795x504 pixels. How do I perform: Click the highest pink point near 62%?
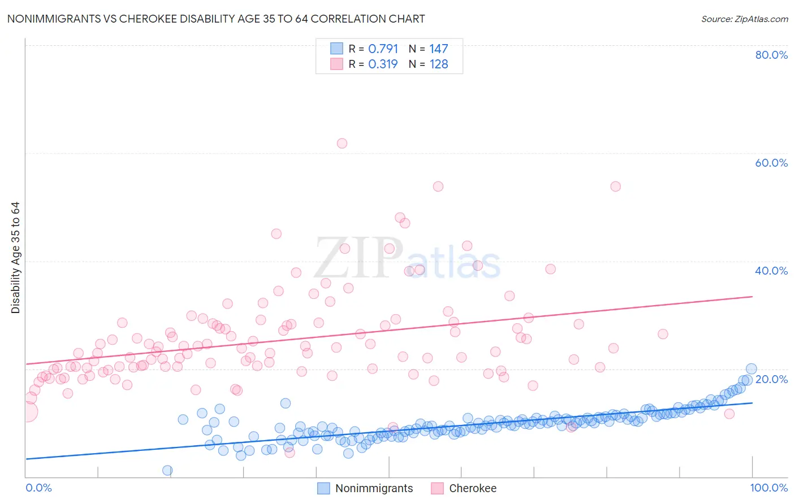pyautogui.click(x=342, y=144)
